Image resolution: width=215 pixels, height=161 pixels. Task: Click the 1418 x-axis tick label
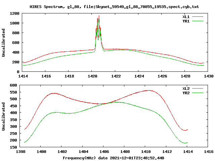(69, 76)
